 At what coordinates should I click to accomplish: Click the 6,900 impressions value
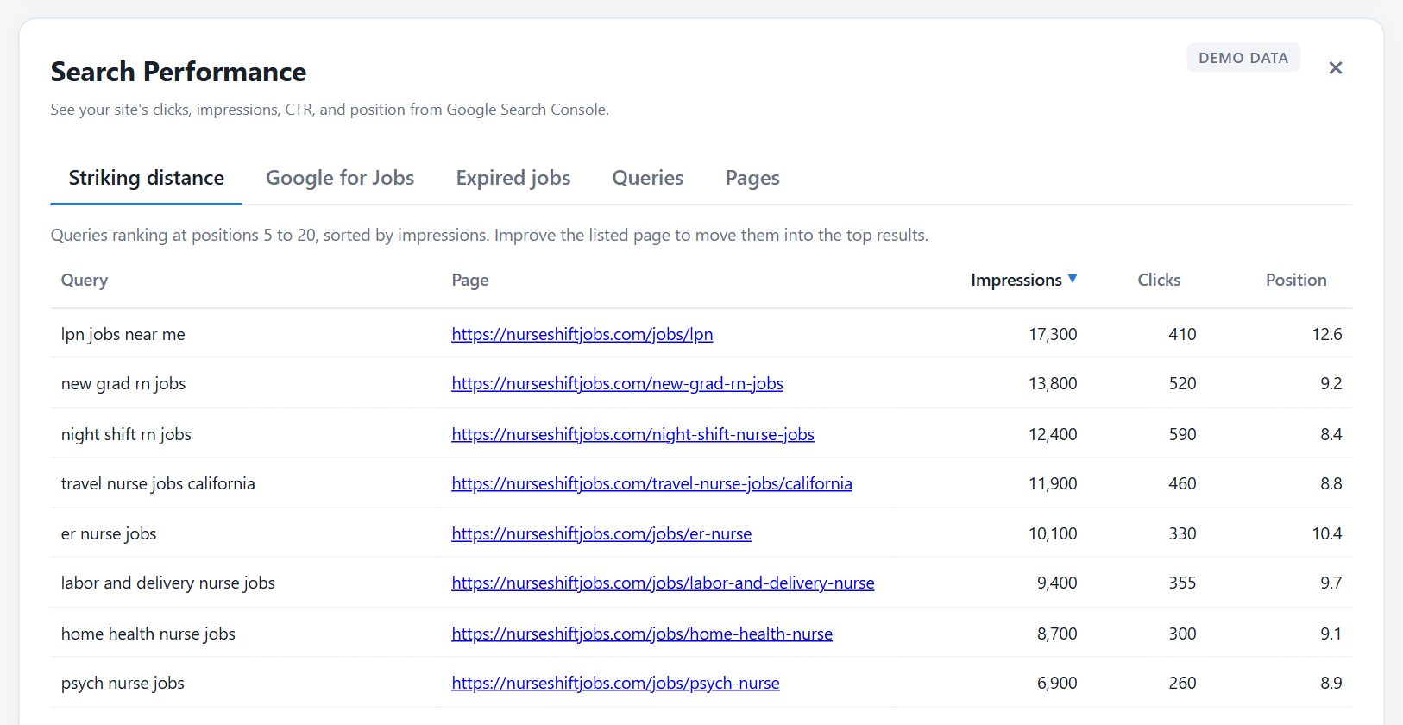pyautogui.click(x=1057, y=683)
